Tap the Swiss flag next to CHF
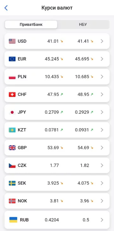The width and height of the screenshot is (114, 231). [12, 94]
